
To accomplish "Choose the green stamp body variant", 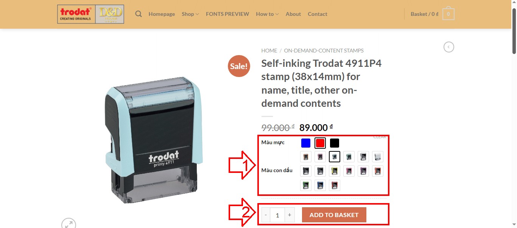I will pyautogui.click(x=306, y=185).
